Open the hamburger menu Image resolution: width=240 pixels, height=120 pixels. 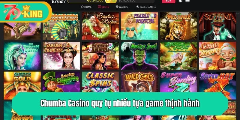tap(187, 1)
